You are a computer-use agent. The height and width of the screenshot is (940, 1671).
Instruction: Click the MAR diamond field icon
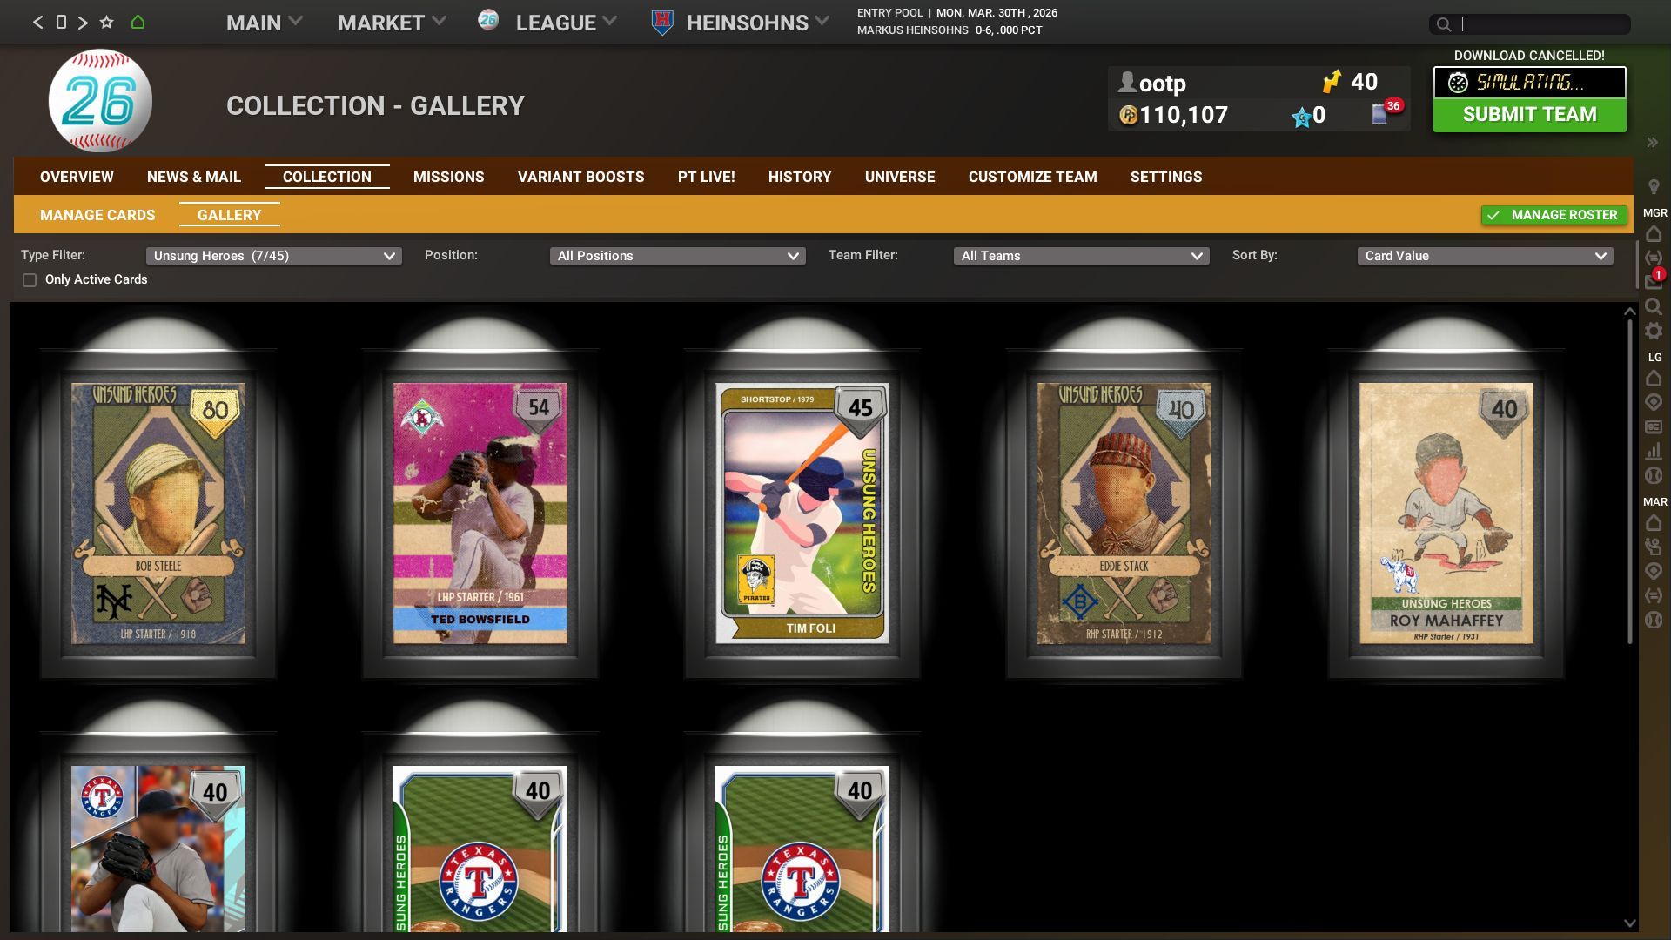pos(1654,571)
